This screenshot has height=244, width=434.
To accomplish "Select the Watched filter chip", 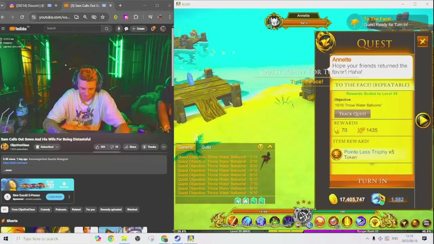I will tap(132, 209).
